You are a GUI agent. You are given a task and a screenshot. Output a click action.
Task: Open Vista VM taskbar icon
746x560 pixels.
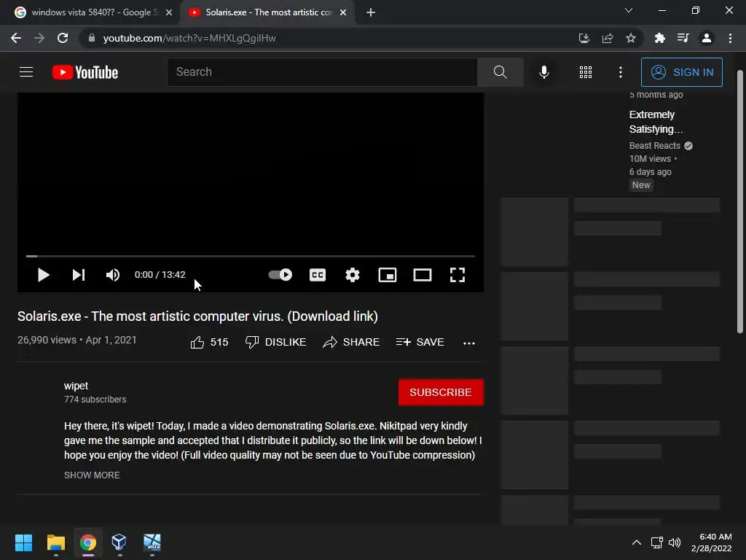tap(152, 542)
